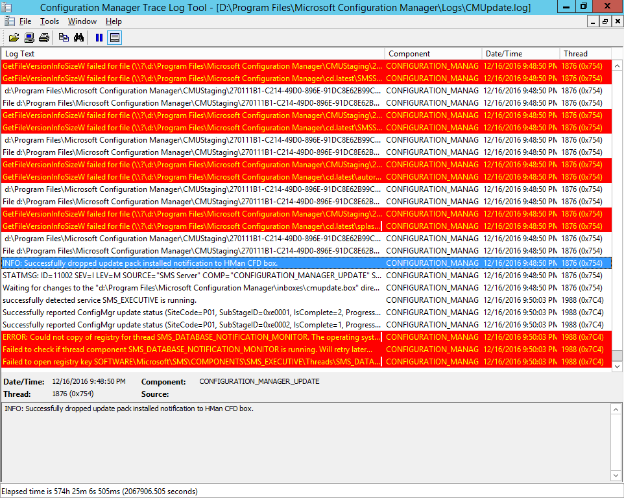Screen dimensions: 624x498
Task: Sort by the Log Text column header
Action: click(x=193, y=54)
